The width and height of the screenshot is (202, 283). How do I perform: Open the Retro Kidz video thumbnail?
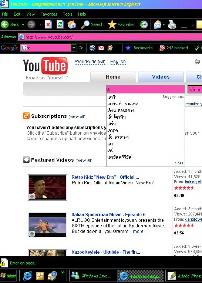click(x=47, y=187)
